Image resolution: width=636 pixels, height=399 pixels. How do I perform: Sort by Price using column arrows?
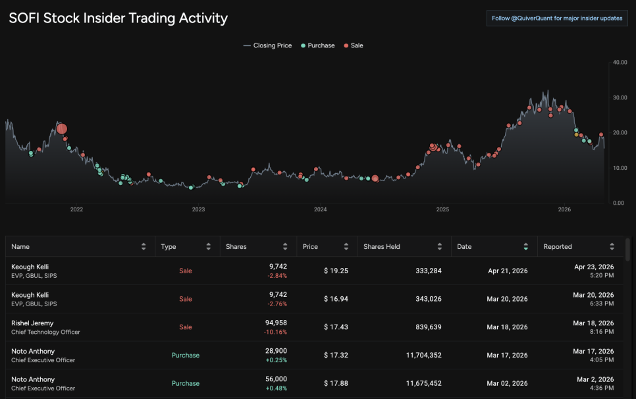(346, 247)
